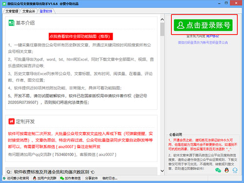Click the red 定制开发 megaphone icon
The height and width of the screenshot is (183, 244).
tap(11, 122)
